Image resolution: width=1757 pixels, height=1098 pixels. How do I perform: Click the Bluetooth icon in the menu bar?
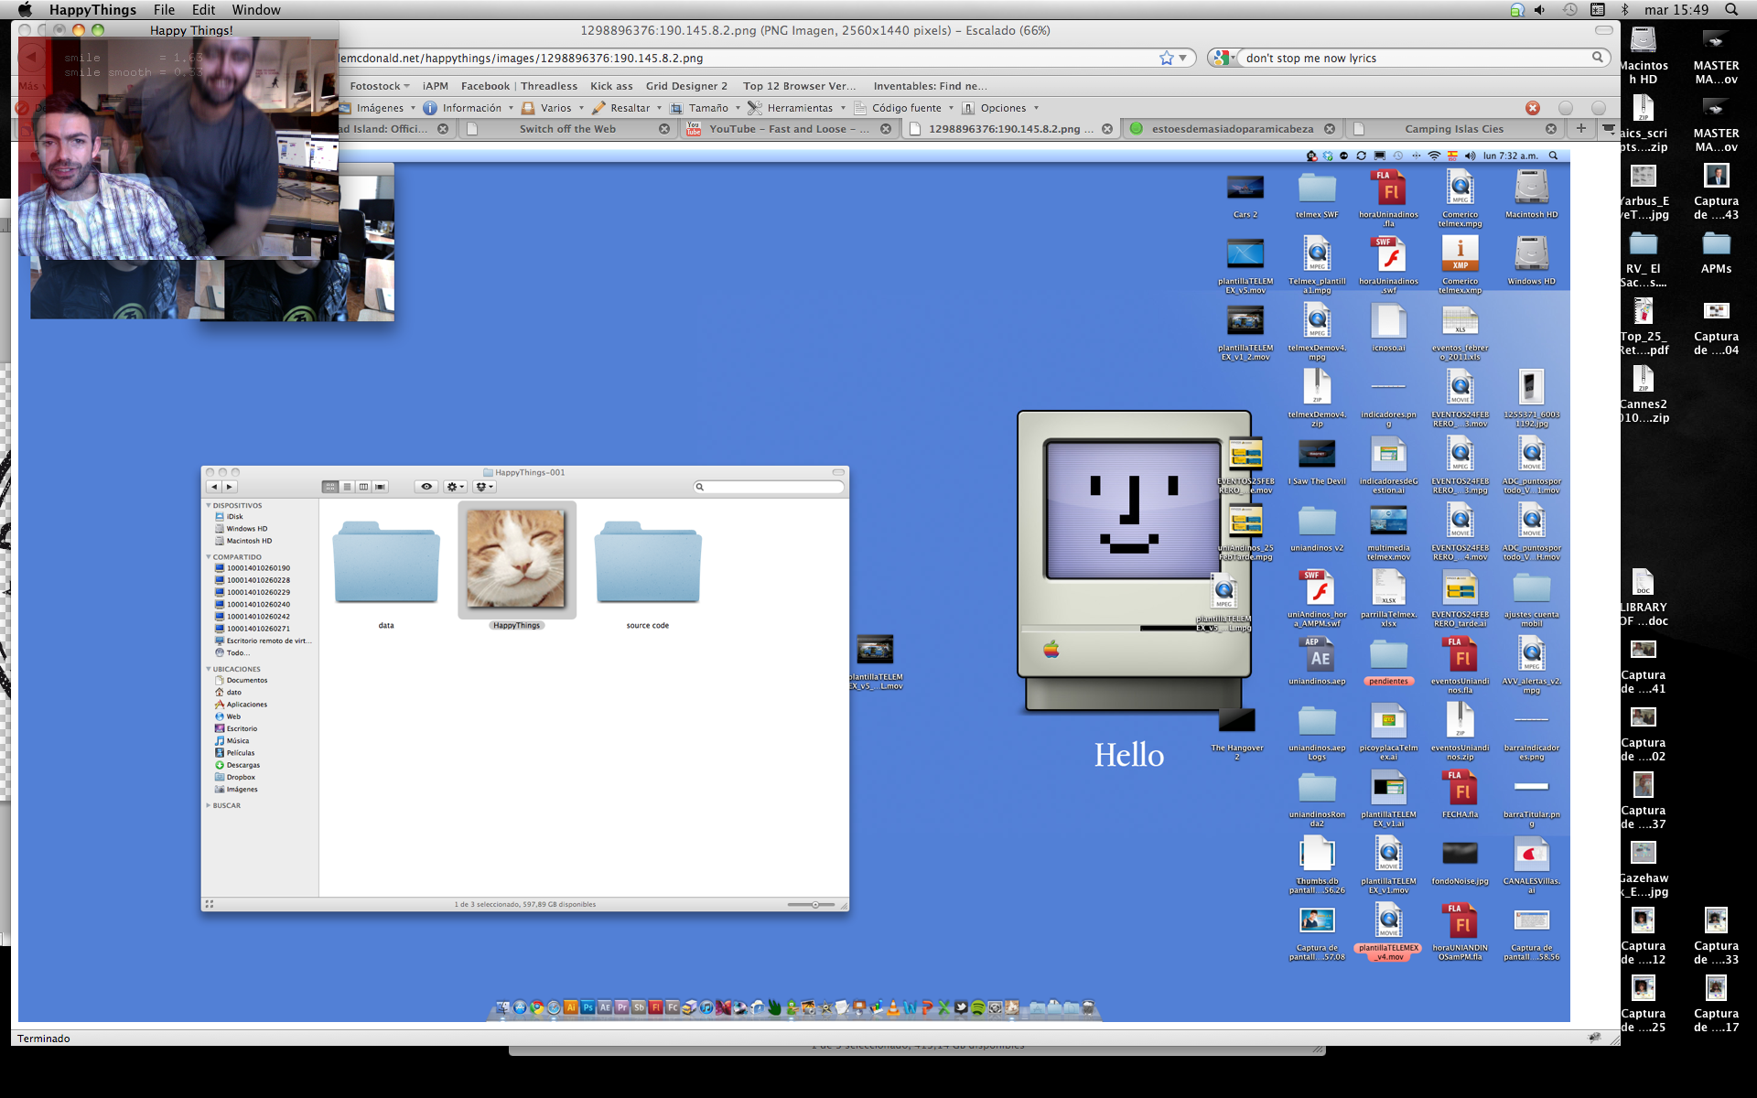(1625, 10)
